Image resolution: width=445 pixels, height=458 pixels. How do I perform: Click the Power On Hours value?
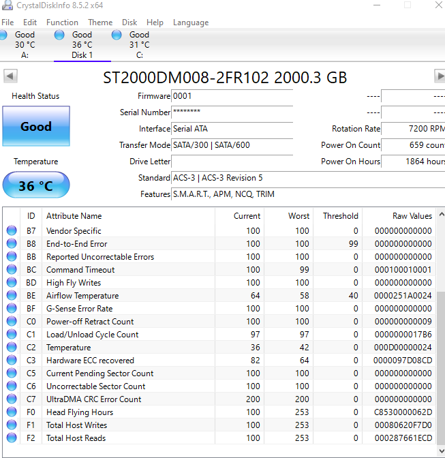pyautogui.click(x=413, y=162)
